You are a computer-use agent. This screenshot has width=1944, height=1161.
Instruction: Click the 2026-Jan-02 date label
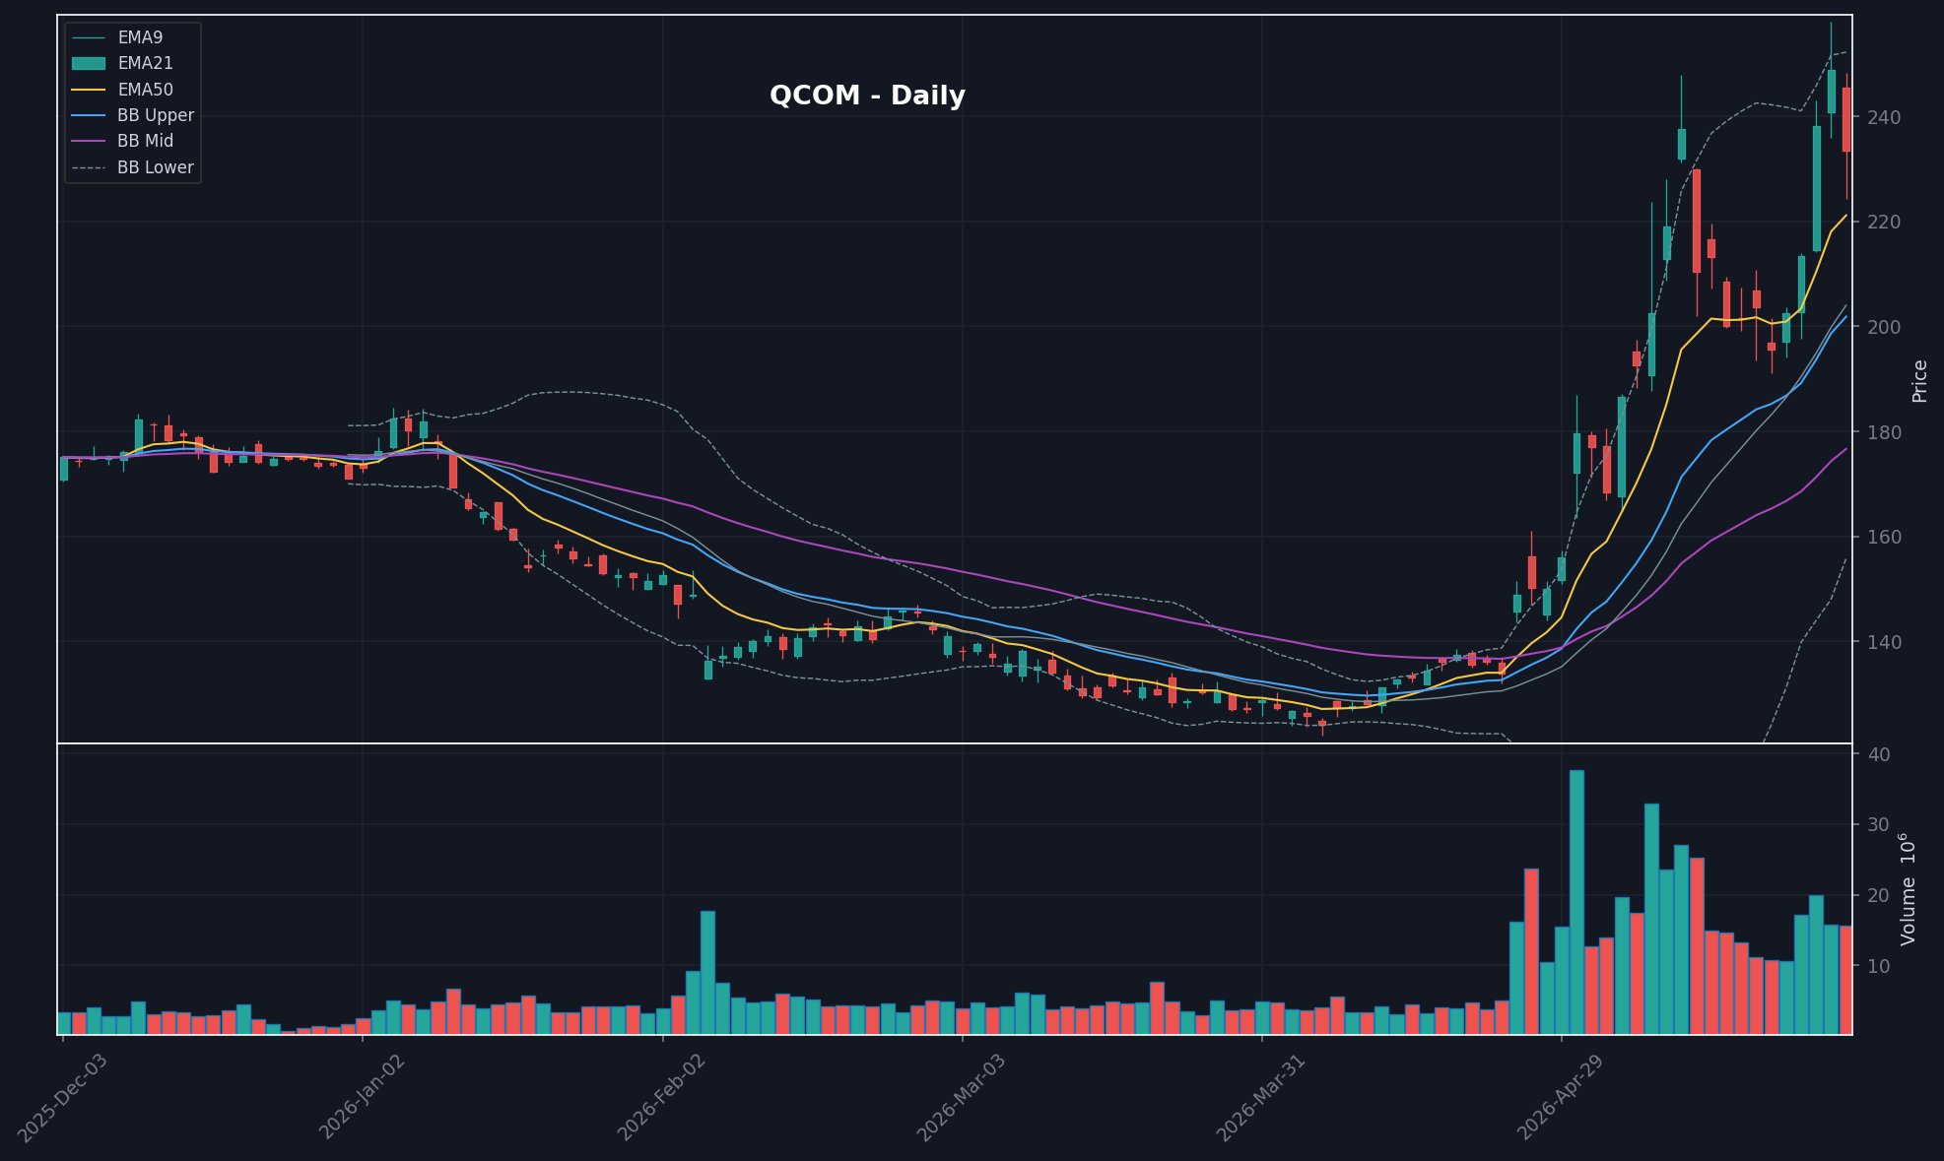click(364, 1097)
